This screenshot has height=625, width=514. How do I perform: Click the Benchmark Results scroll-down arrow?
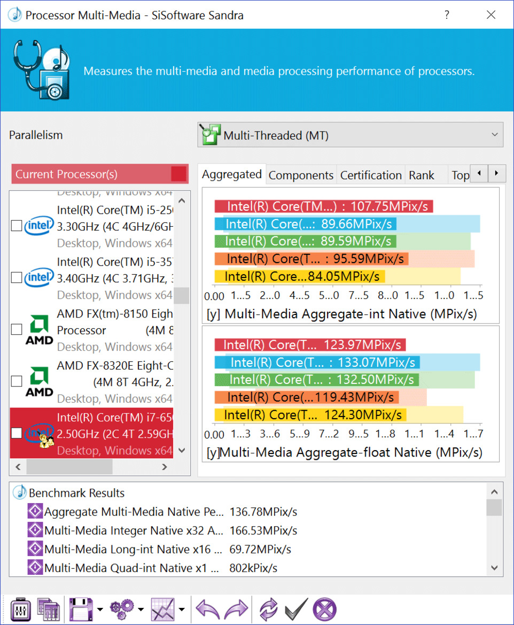pos(494,568)
